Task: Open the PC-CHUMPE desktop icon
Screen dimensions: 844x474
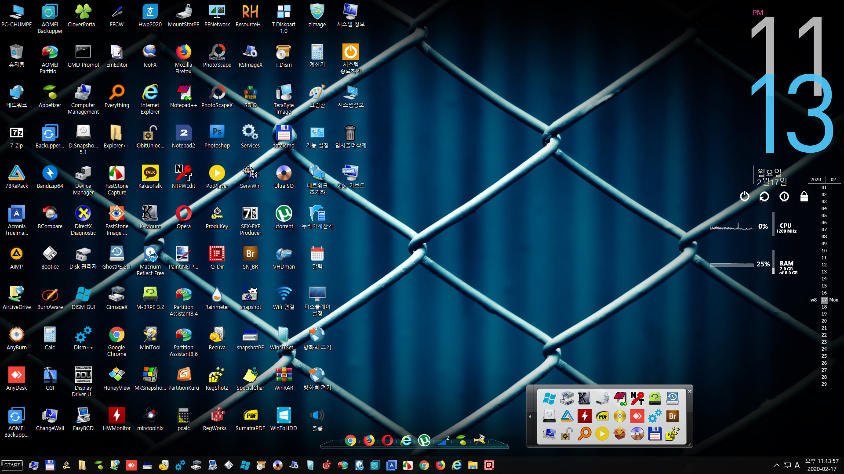Action: [17, 16]
